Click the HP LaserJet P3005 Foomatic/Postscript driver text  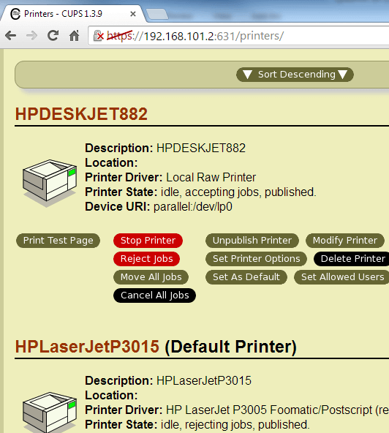pos(277,410)
